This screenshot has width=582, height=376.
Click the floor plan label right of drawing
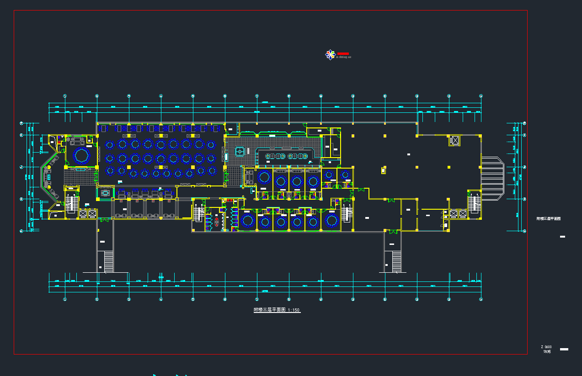point(548,219)
